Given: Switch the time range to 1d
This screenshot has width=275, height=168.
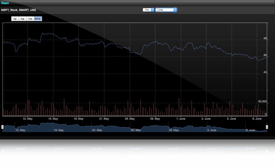Looking at the screenshot, I should tap(15, 19).
